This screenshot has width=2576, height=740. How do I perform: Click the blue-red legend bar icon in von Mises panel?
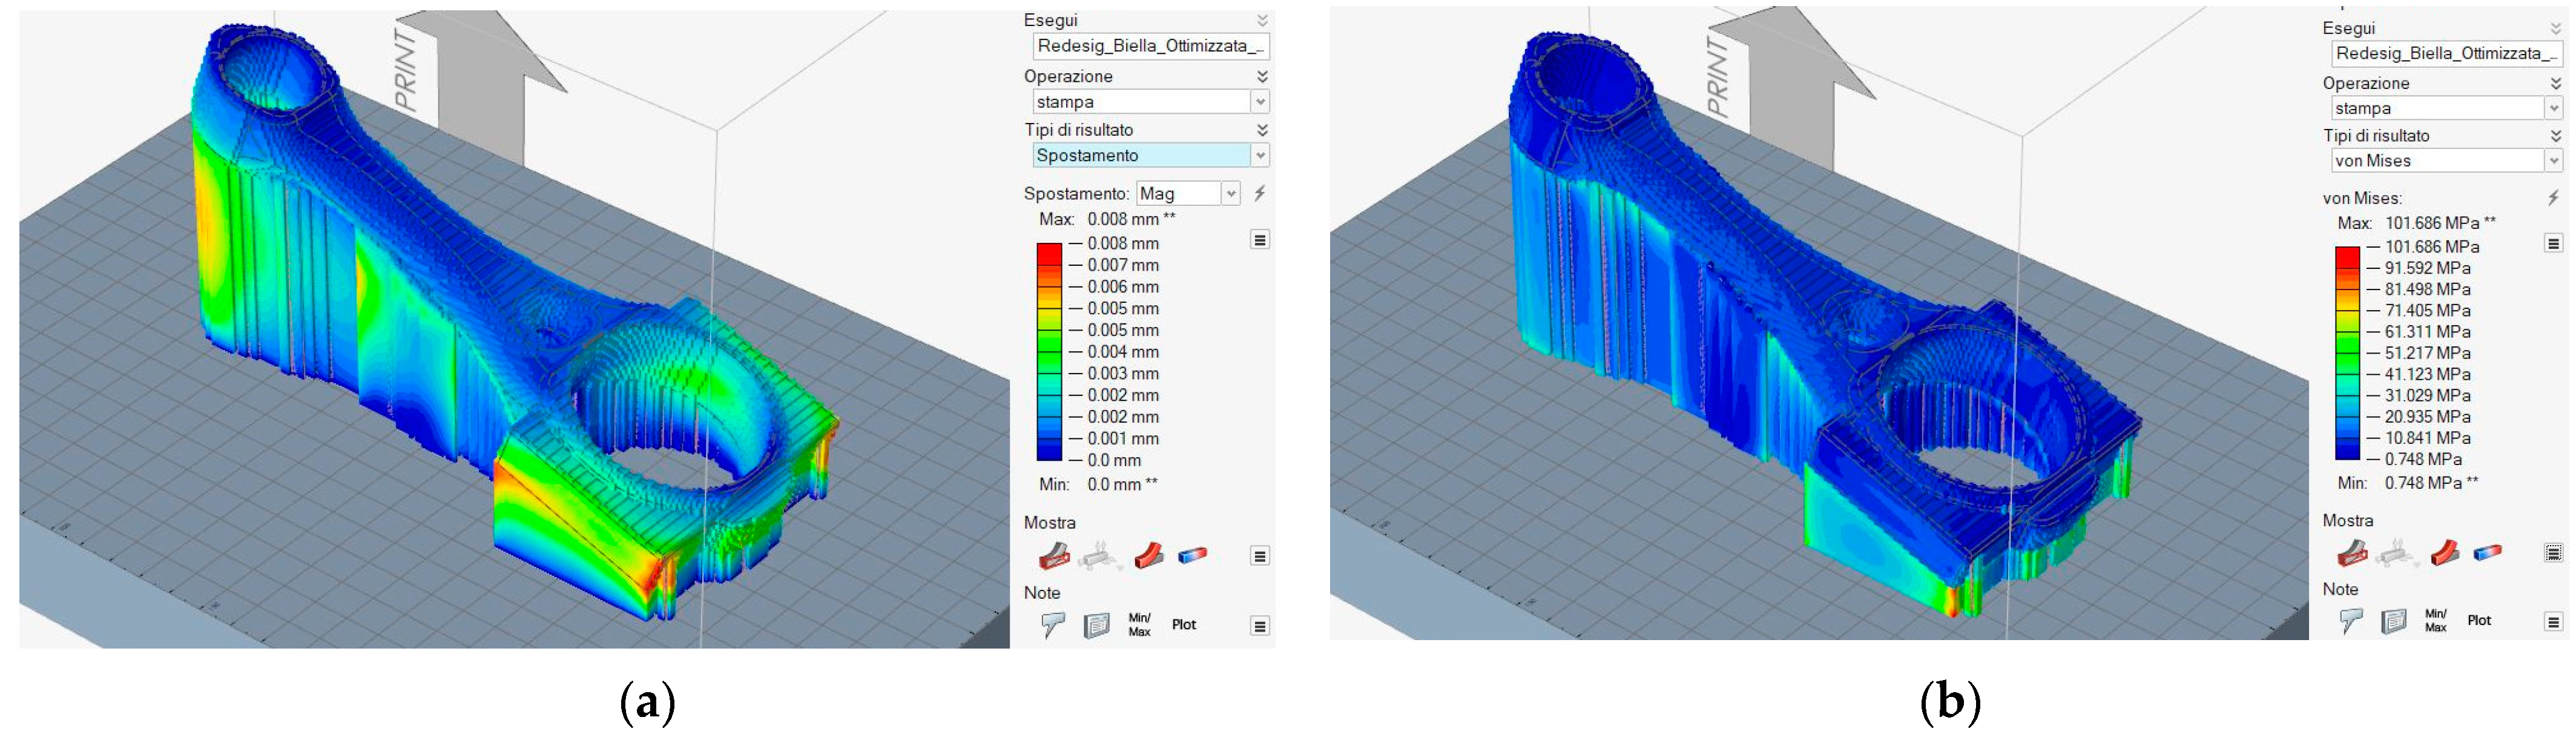point(2487,552)
